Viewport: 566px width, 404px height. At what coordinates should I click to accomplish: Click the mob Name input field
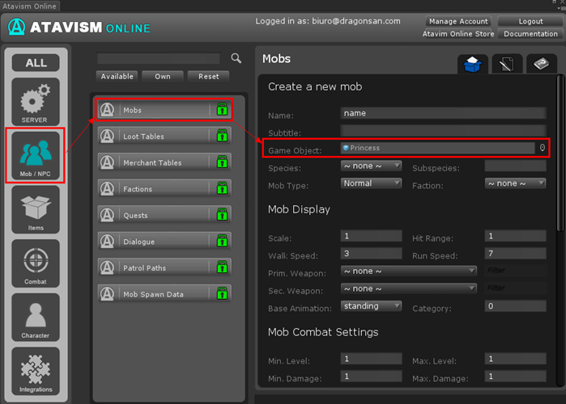[x=443, y=113]
